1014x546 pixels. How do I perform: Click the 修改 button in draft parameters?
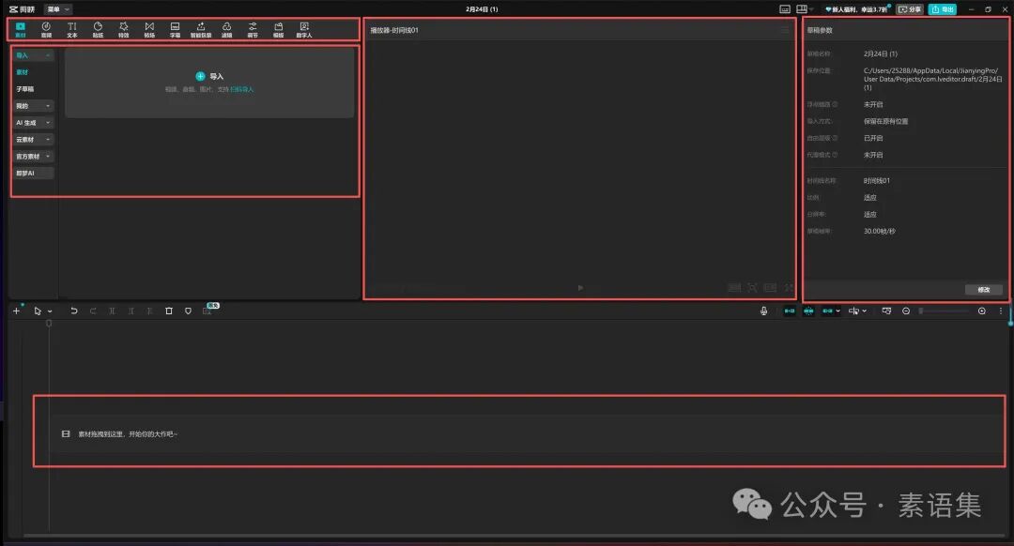point(984,290)
